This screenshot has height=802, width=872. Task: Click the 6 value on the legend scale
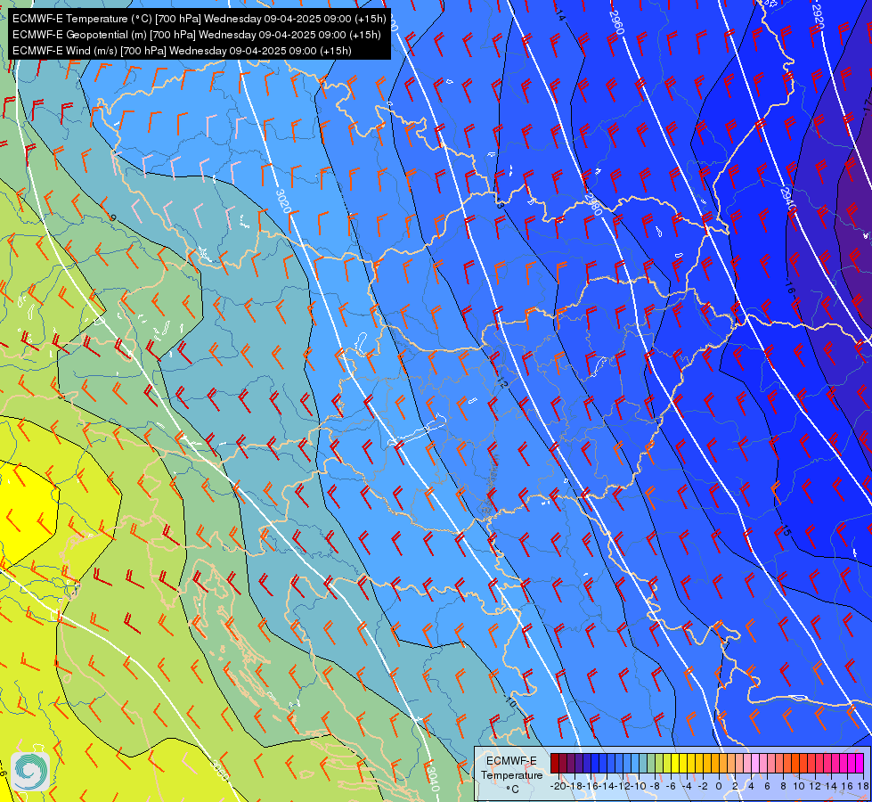click(768, 786)
